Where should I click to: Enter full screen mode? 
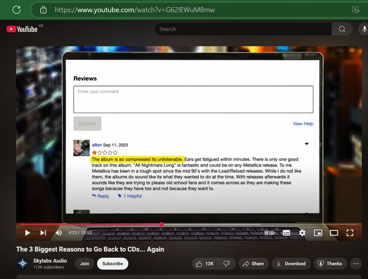[350, 233]
